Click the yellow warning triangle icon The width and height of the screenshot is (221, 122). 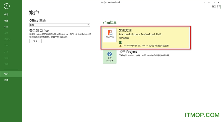[120, 46]
